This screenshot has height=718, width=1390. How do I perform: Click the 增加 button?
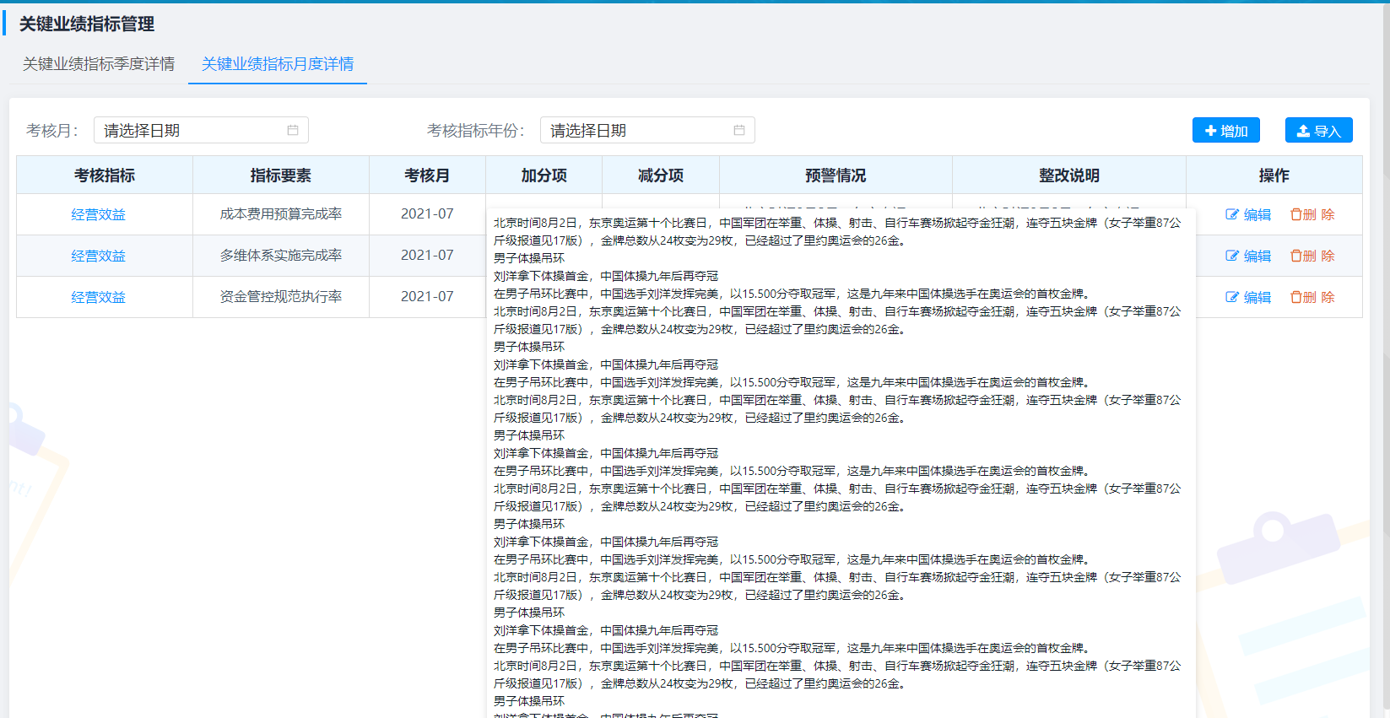[1226, 130]
